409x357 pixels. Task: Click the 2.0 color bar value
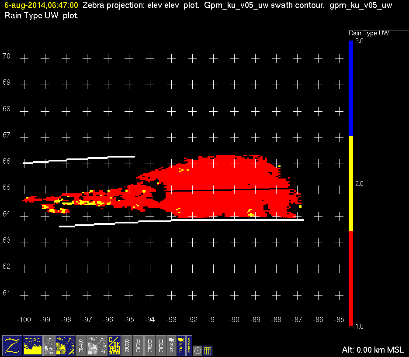click(x=359, y=184)
